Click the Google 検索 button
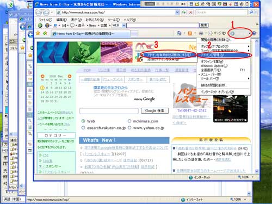This screenshot has height=204, width=272. coord(154,110)
